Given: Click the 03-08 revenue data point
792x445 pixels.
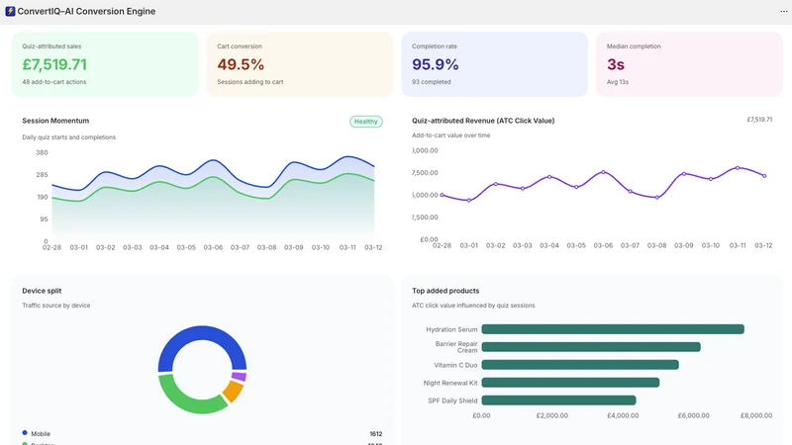Looking at the screenshot, I should click(656, 198).
